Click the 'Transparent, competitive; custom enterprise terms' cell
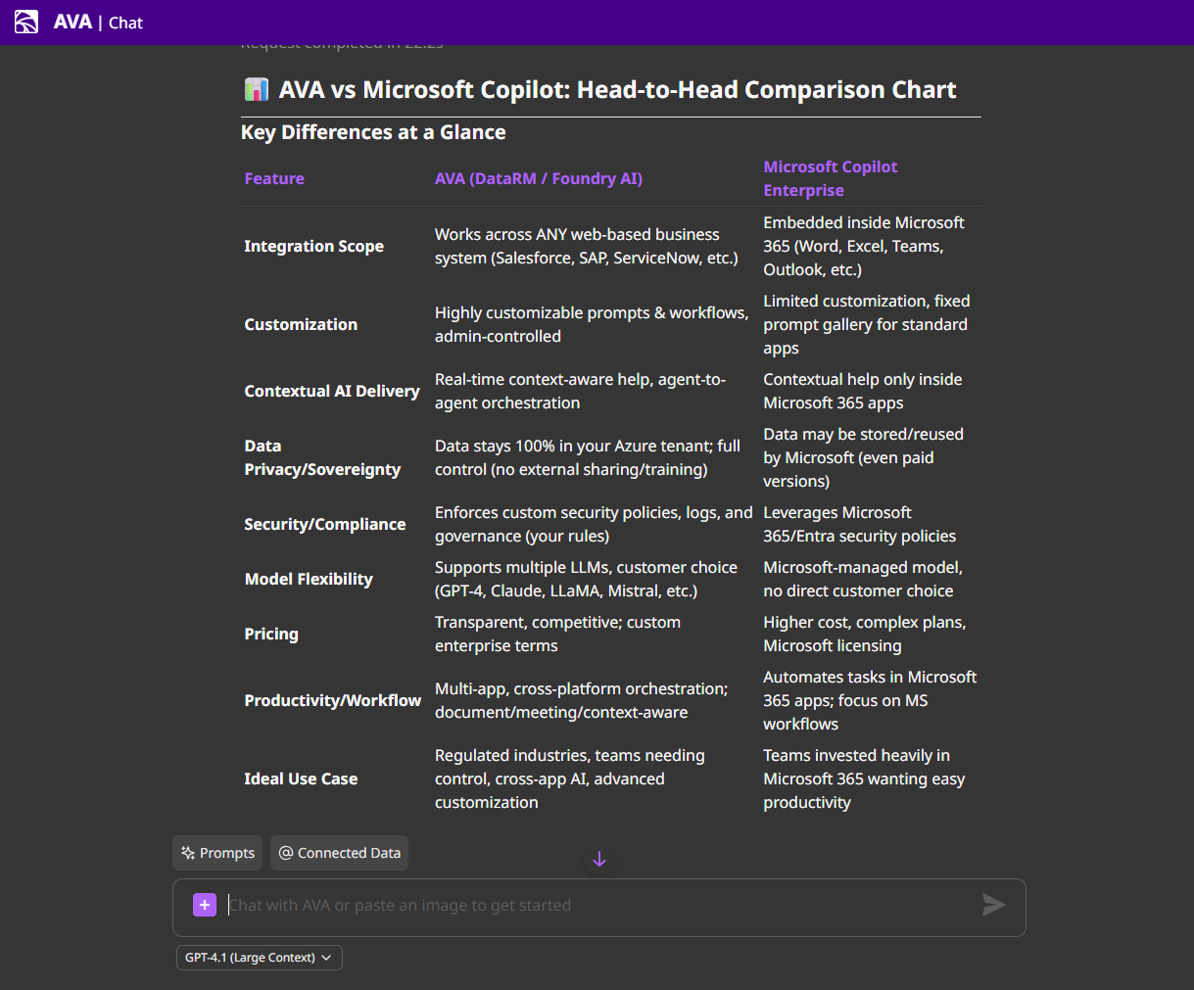This screenshot has height=990, width=1194. pyautogui.click(x=557, y=634)
